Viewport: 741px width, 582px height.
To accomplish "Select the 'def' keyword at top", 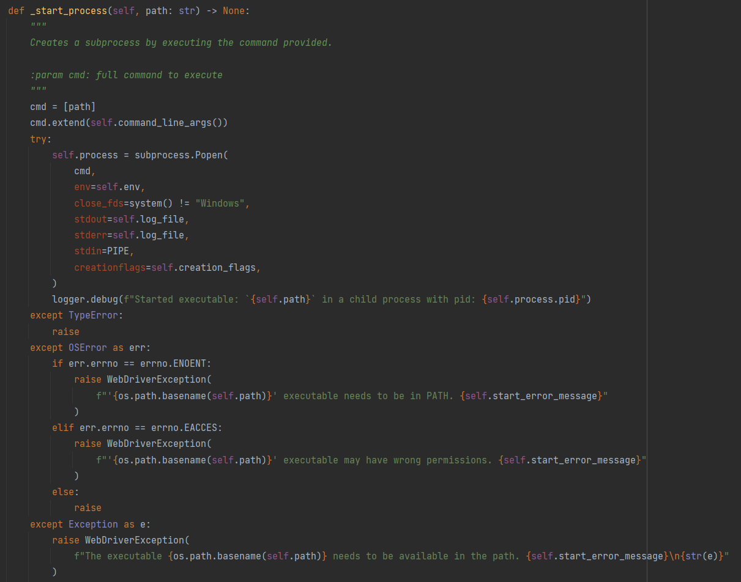I will (16, 11).
